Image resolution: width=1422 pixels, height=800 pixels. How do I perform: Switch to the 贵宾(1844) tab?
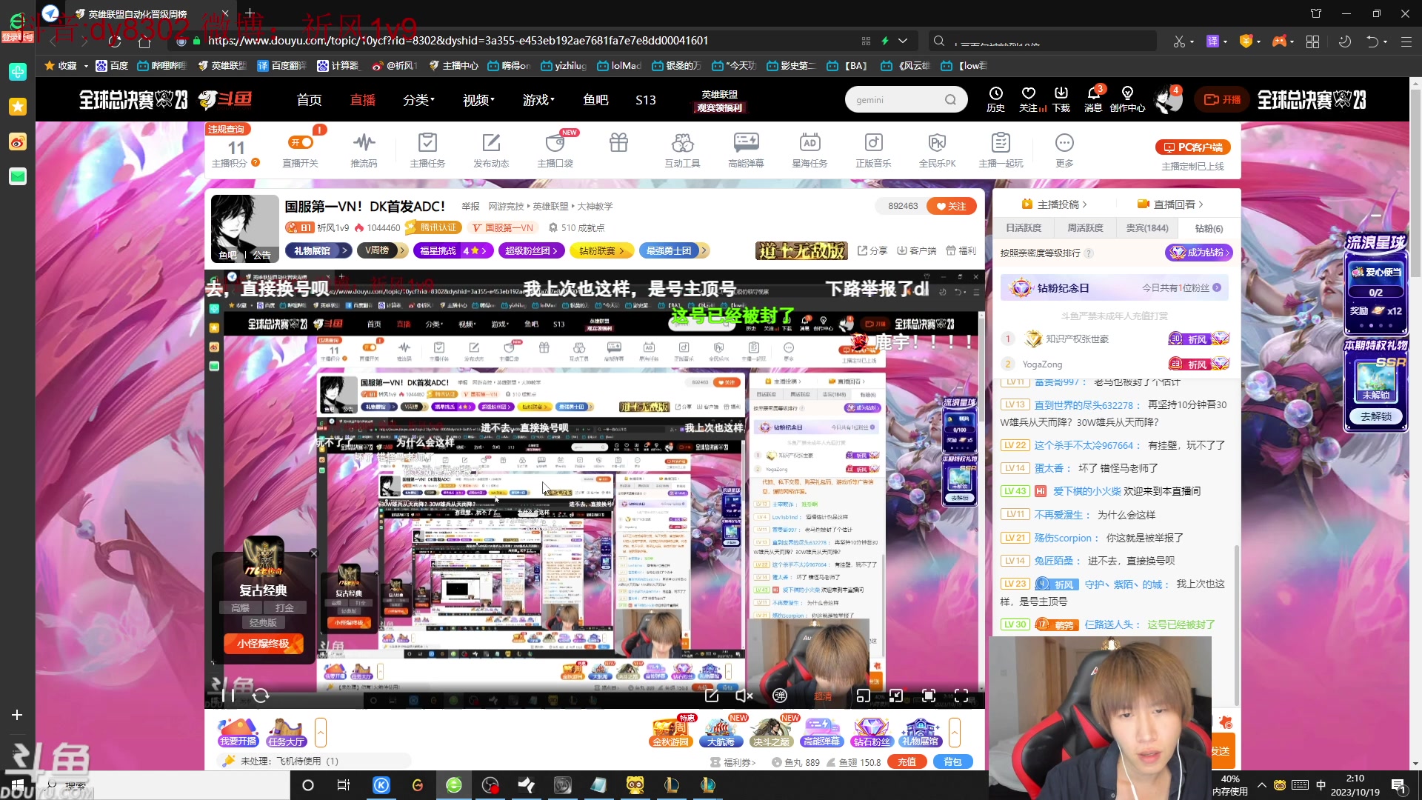coord(1147,228)
